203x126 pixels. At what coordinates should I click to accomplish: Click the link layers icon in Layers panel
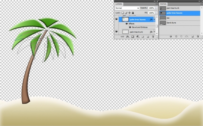click(122, 37)
